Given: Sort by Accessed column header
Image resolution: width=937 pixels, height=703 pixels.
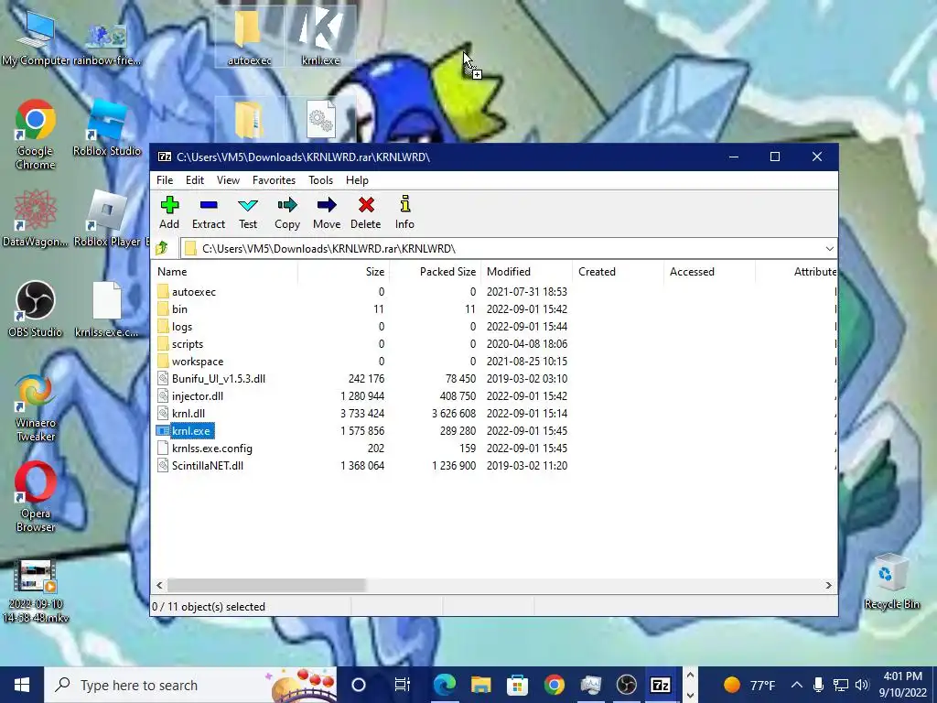Looking at the screenshot, I should [709, 271].
